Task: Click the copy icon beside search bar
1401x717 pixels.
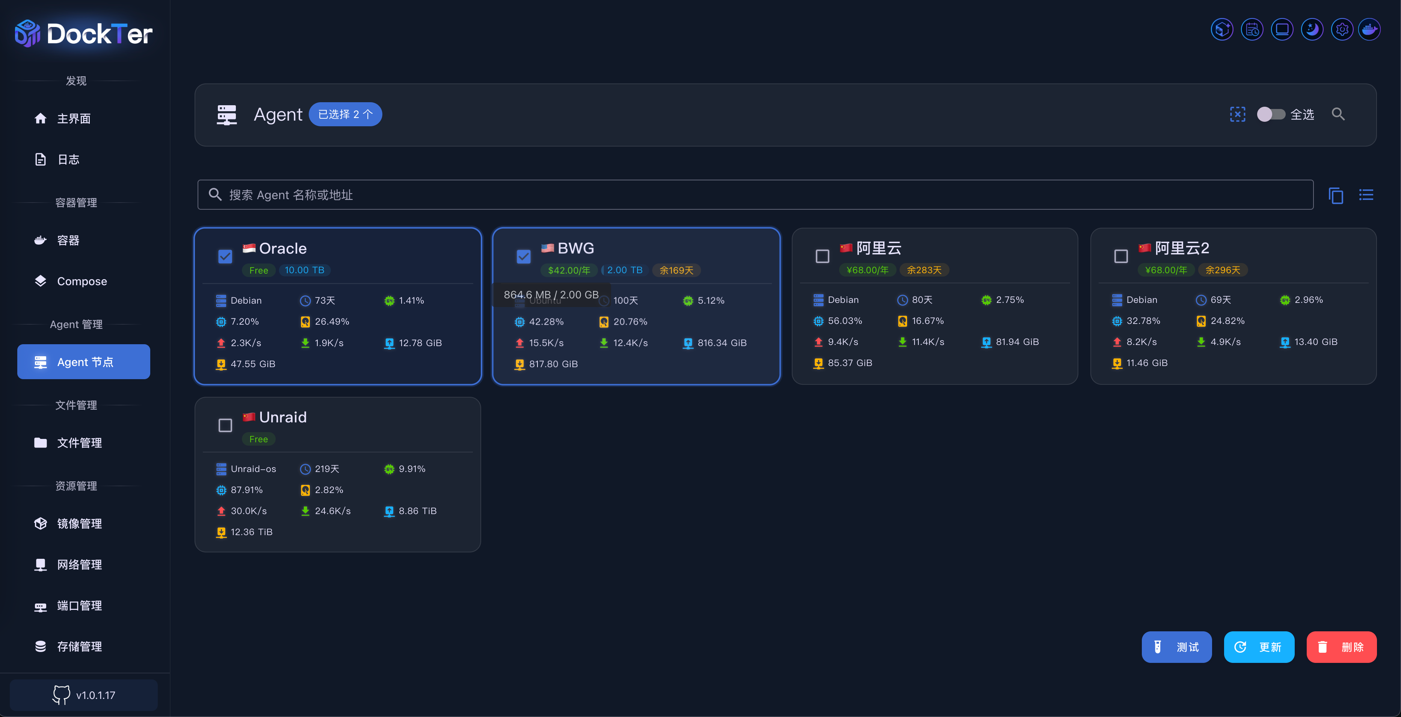Action: [x=1336, y=195]
